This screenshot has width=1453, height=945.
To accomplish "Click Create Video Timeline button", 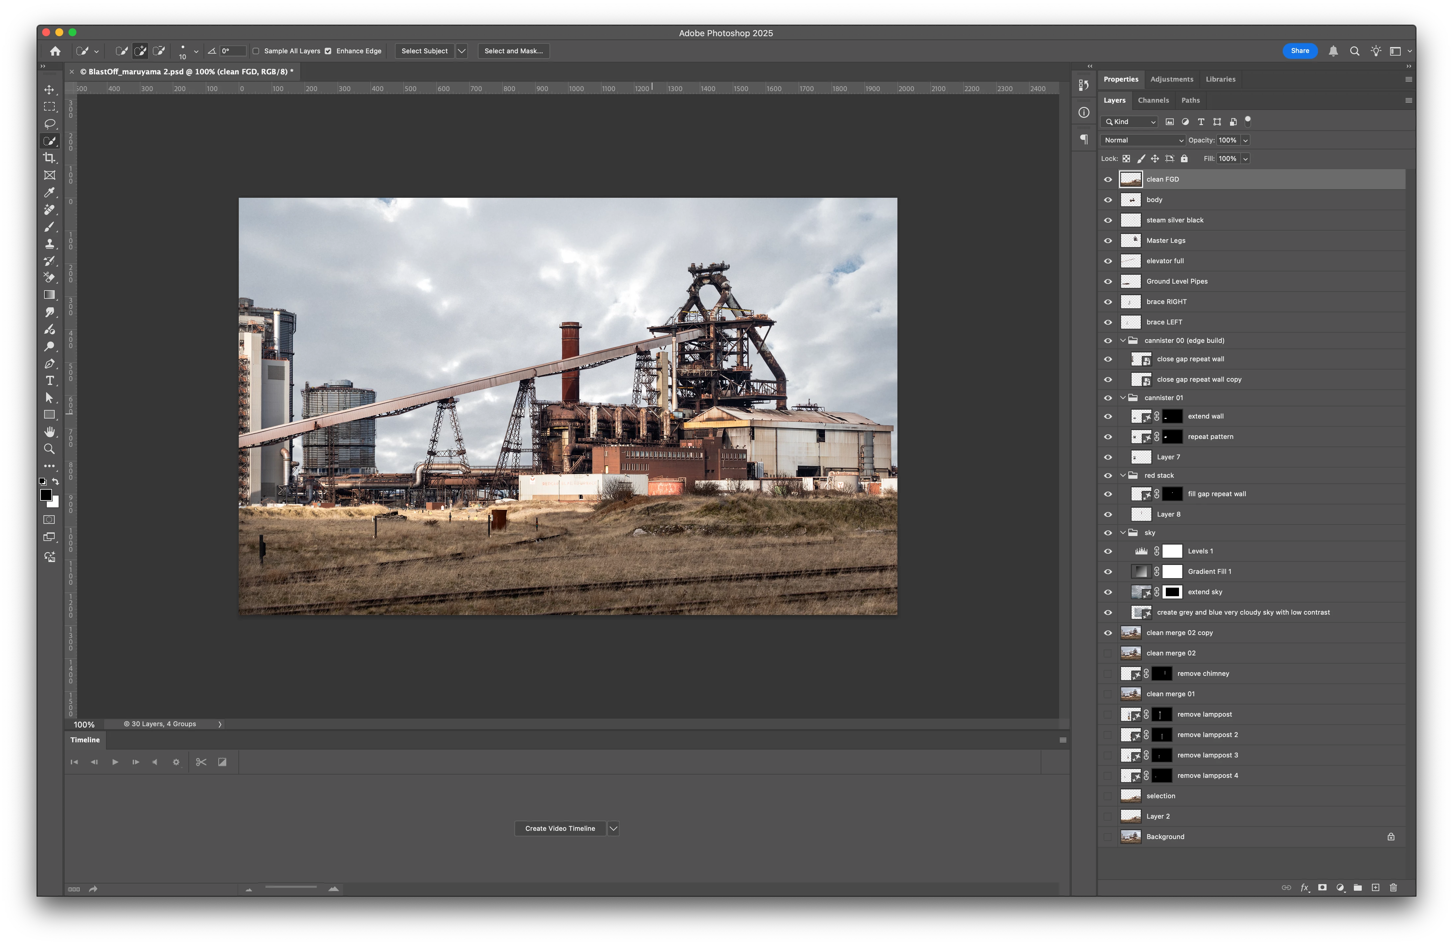I will 560,829.
